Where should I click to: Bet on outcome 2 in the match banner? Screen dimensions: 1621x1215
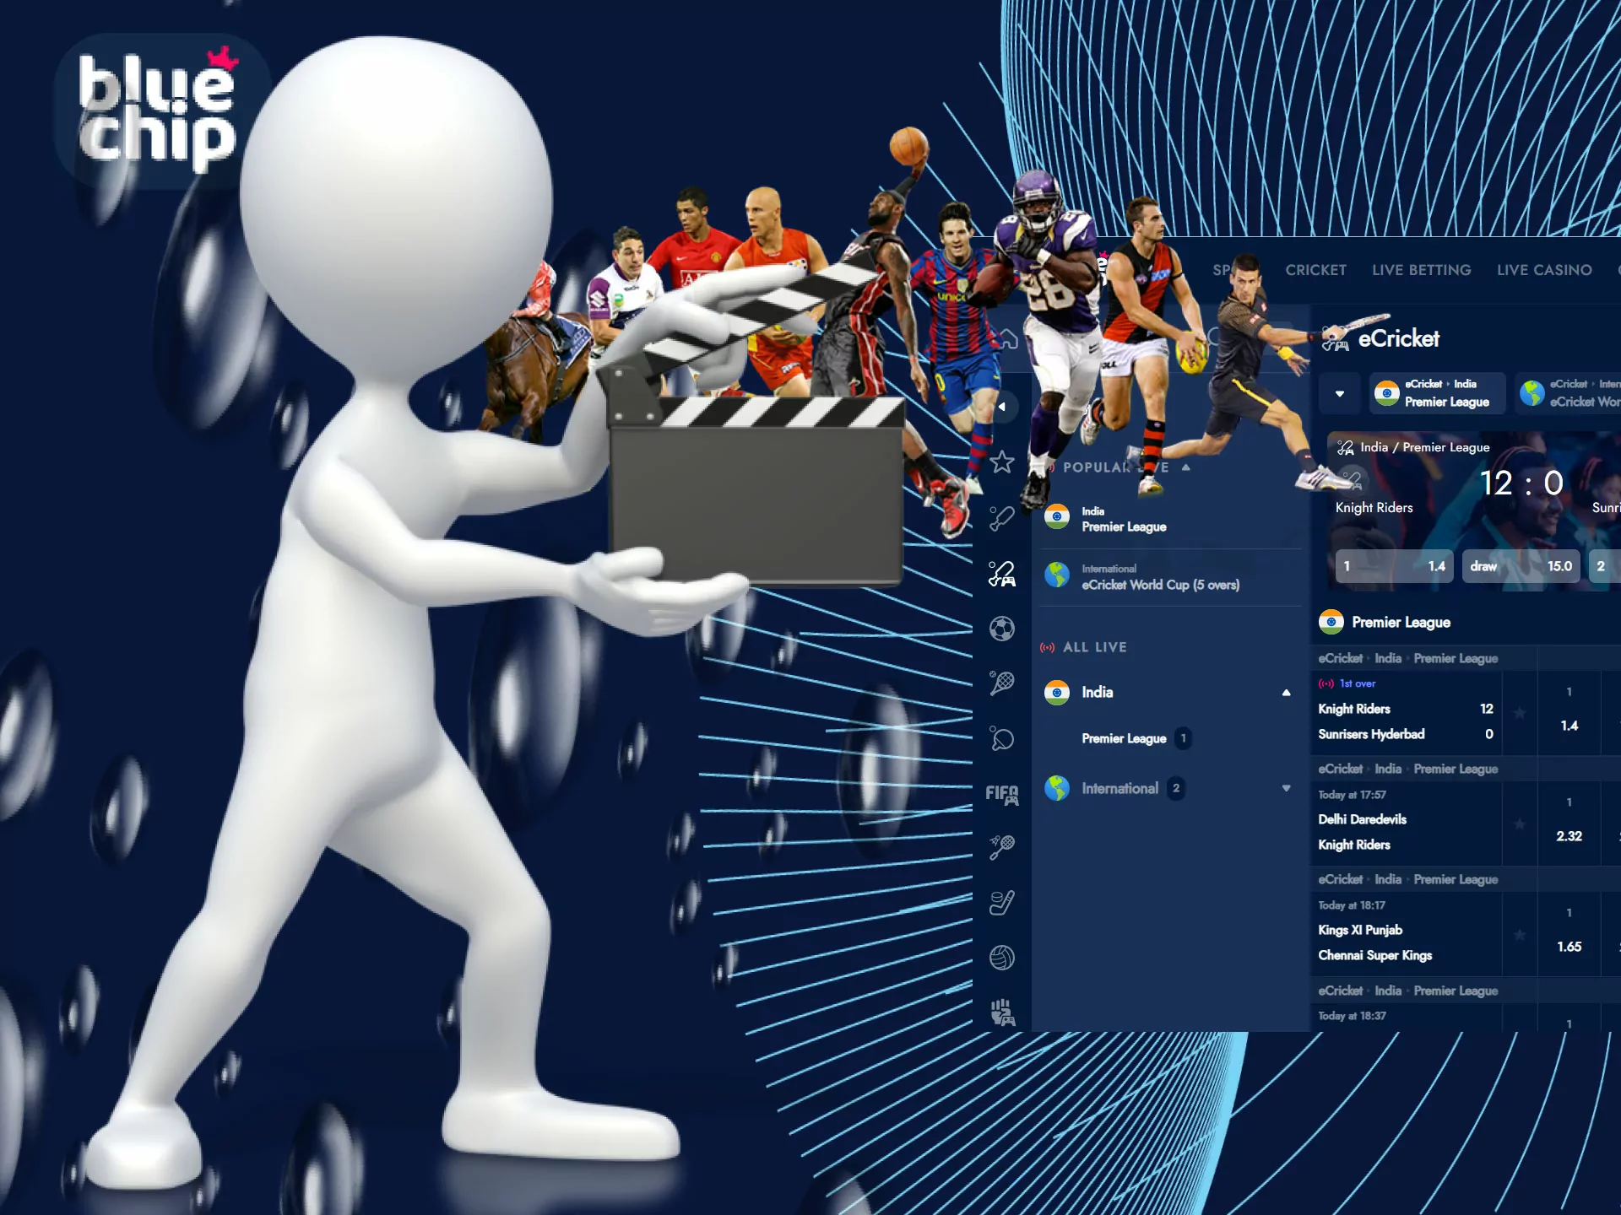pyautogui.click(x=1605, y=566)
